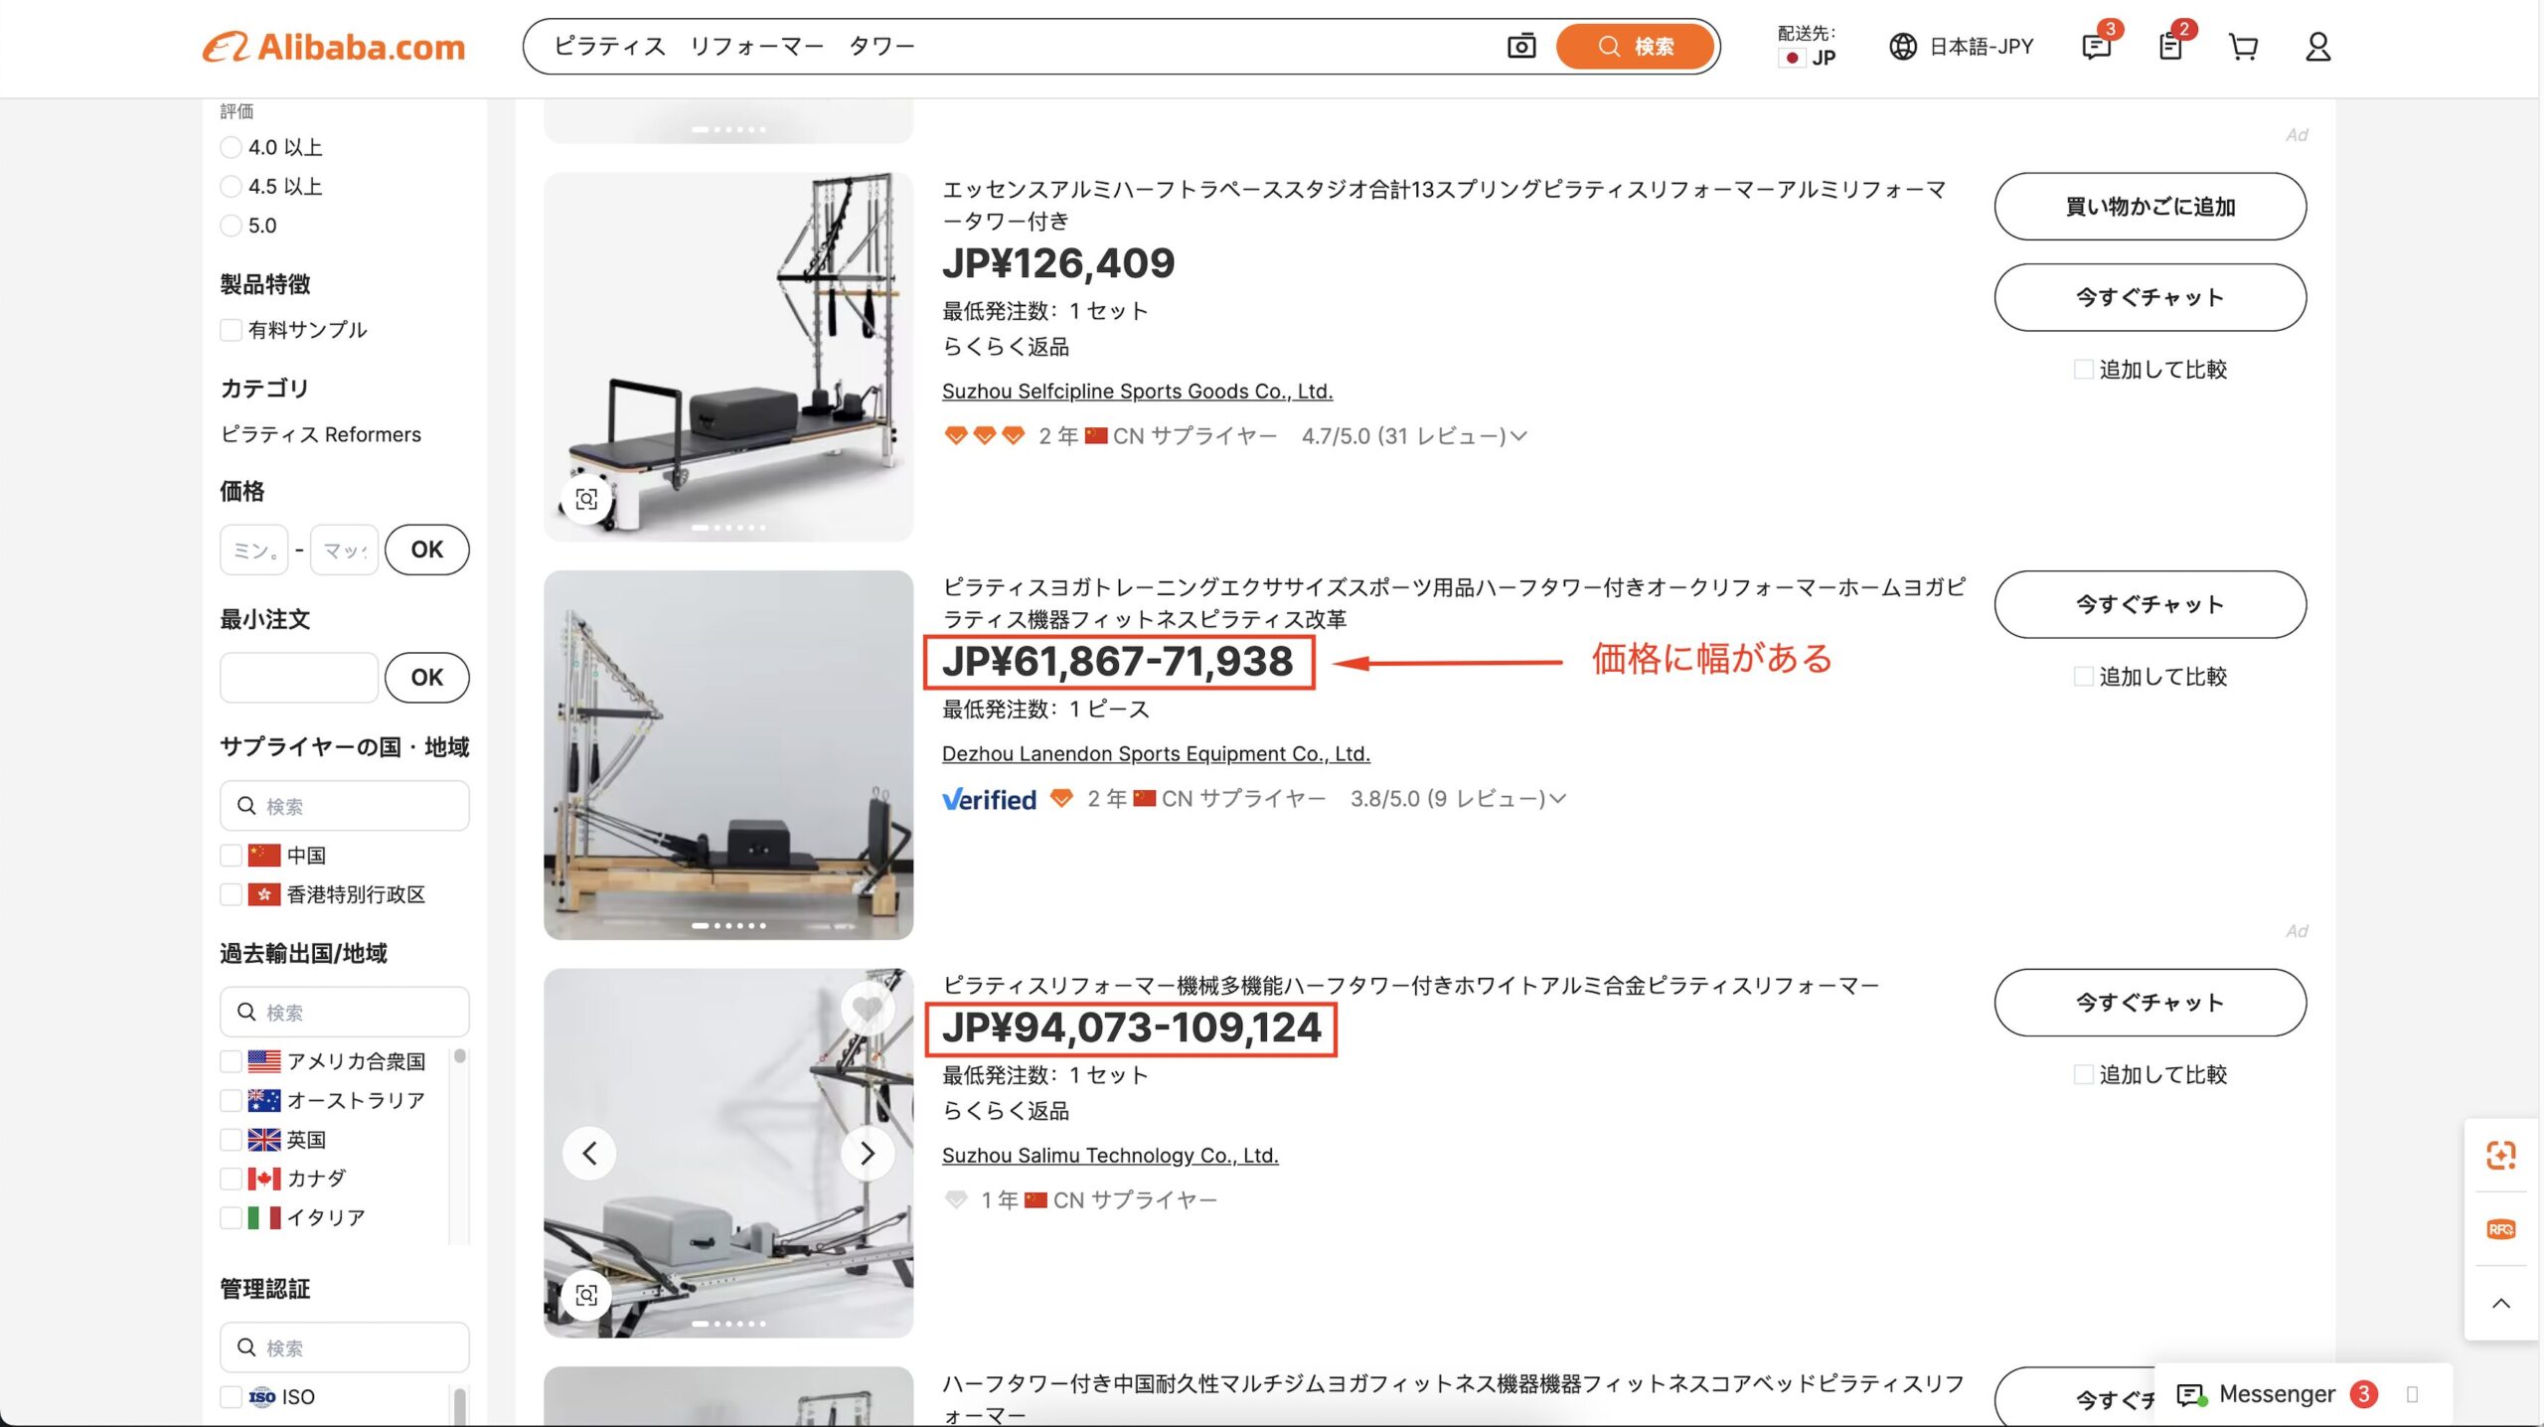
Task: Open Suzhou Selfcipline Sports Goods supplier link
Action: [1137, 392]
